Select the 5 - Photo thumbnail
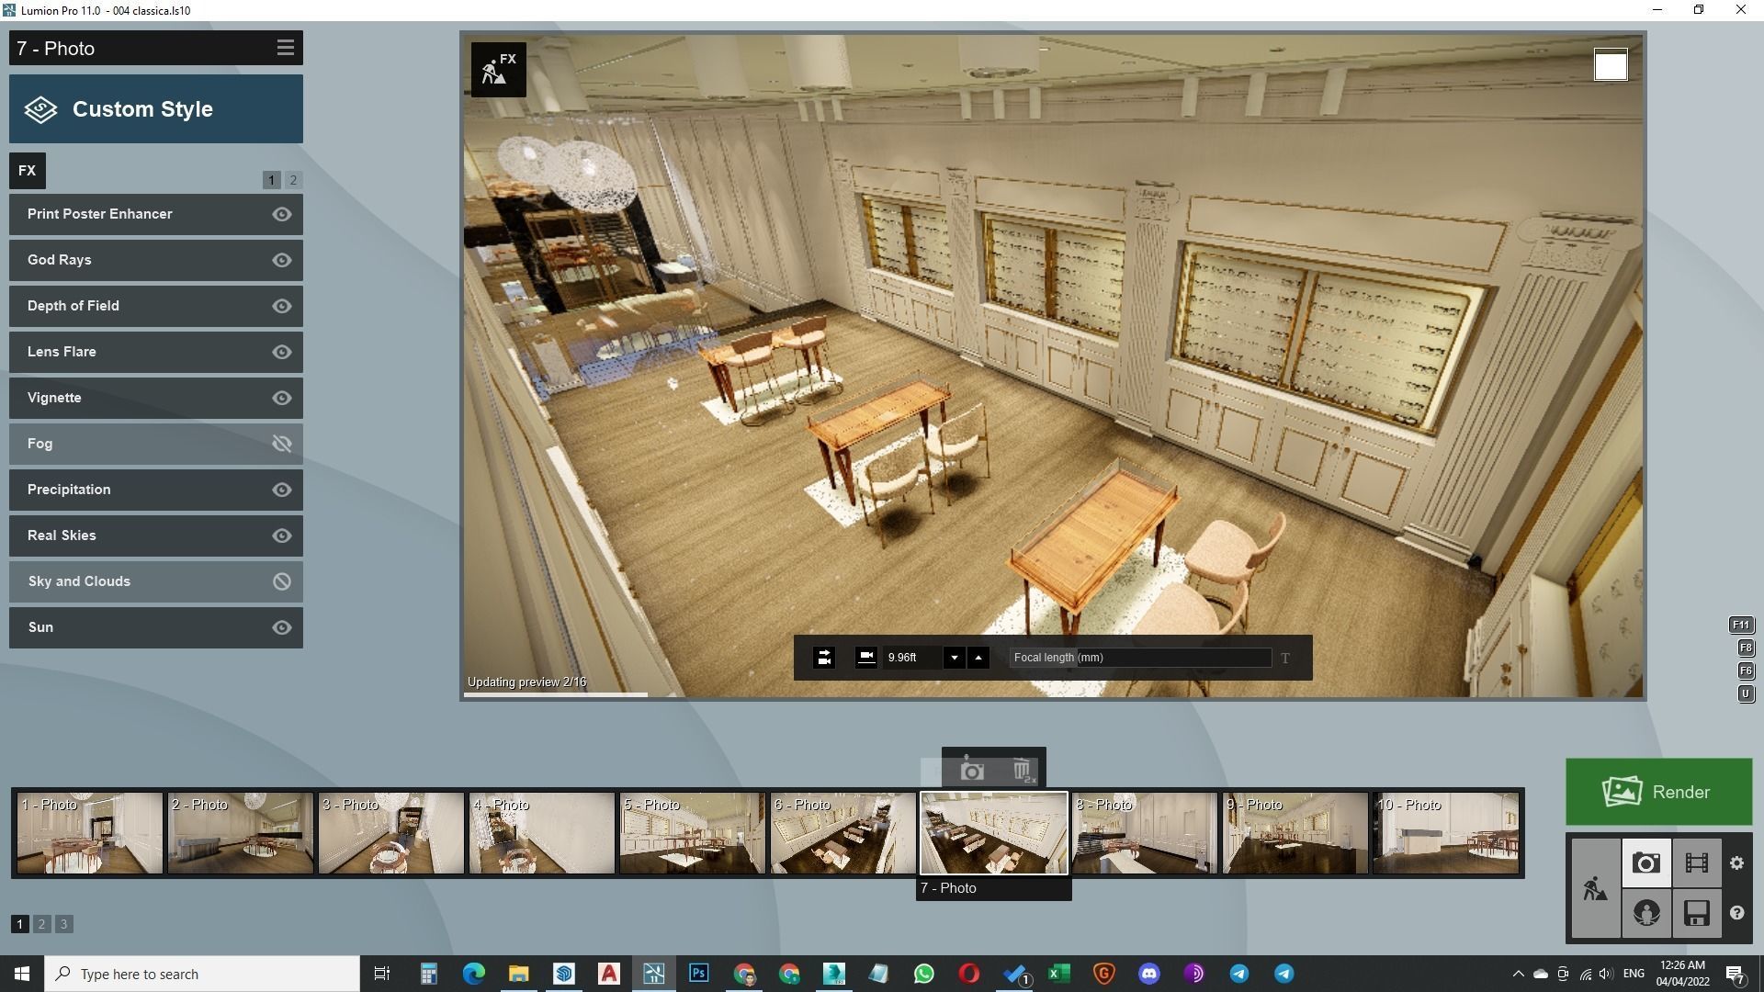This screenshot has height=992, width=1764. (x=693, y=833)
